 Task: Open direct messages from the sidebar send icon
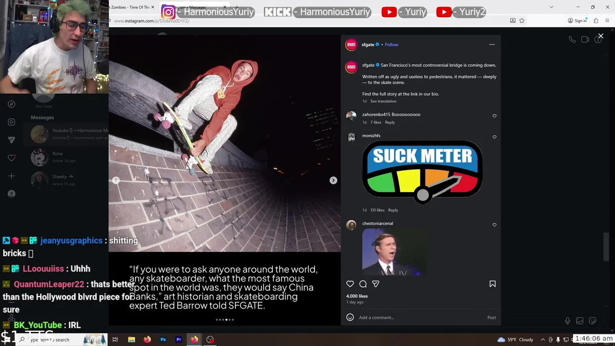tap(12, 140)
